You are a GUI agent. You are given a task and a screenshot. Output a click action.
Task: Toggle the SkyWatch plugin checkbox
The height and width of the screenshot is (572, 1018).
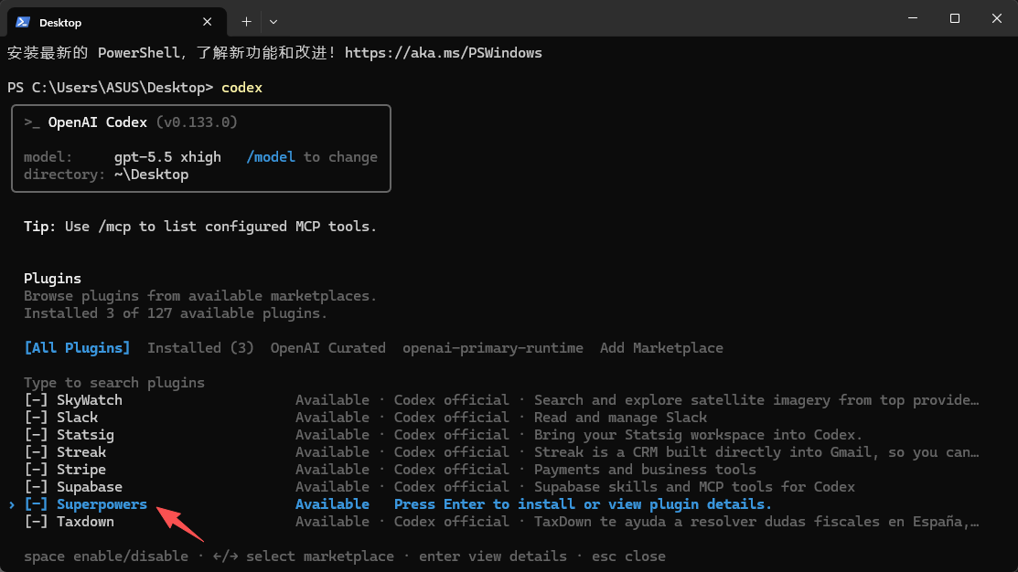coord(37,400)
